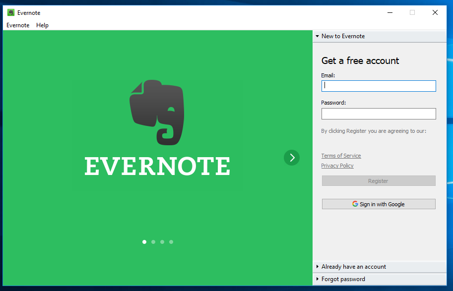Viewport: 453px width, 291px height.
Task: Open the Evernote menu
Action: click(x=18, y=25)
